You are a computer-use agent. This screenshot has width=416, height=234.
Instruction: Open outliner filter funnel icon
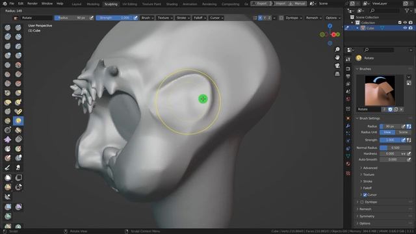(x=407, y=10)
